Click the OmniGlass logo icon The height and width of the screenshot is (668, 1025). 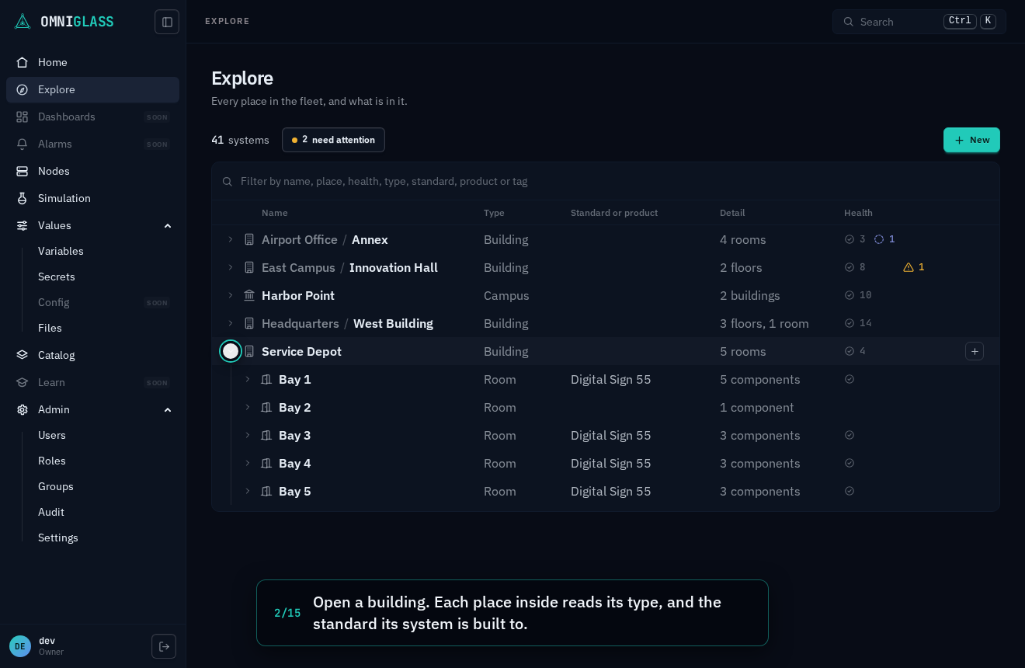(x=23, y=22)
